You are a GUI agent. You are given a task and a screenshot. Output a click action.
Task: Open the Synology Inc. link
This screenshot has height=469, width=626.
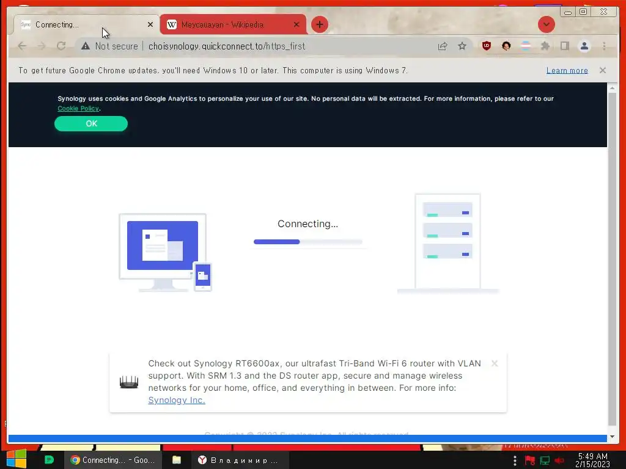click(177, 400)
